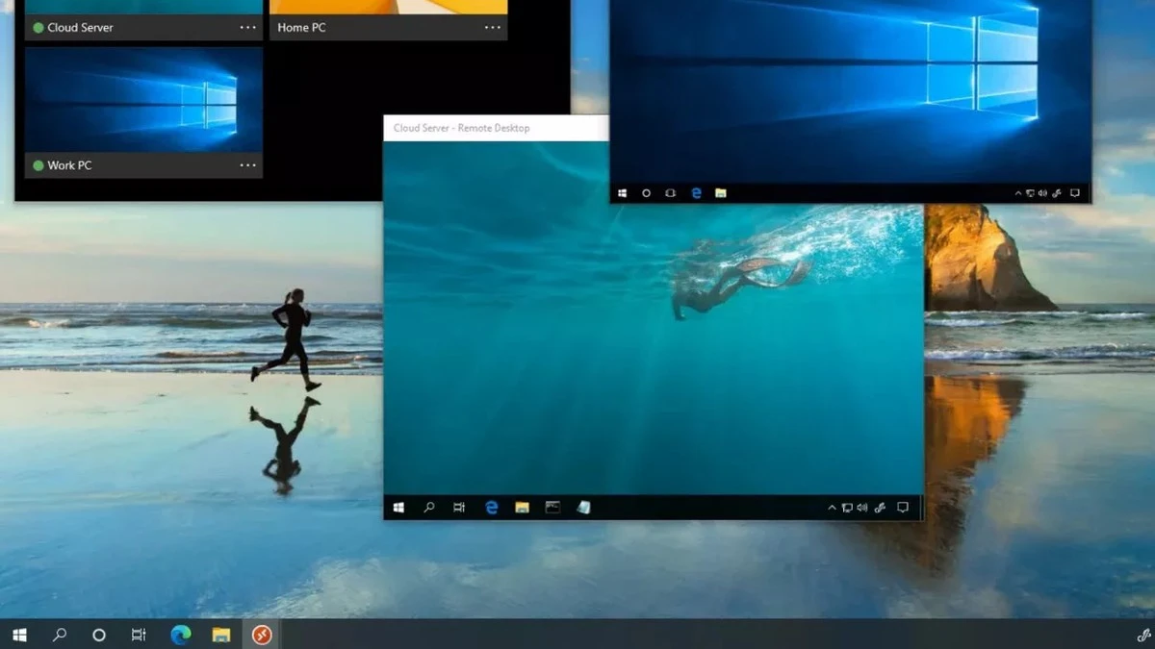Open the volume control in the remote session tray

pos(861,507)
